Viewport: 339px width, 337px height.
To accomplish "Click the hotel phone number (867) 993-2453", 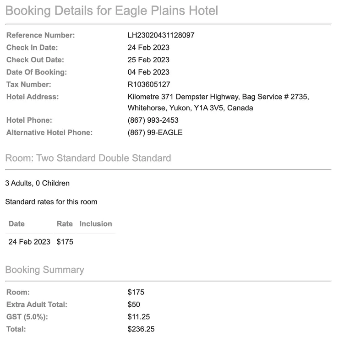I will click(x=153, y=120).
